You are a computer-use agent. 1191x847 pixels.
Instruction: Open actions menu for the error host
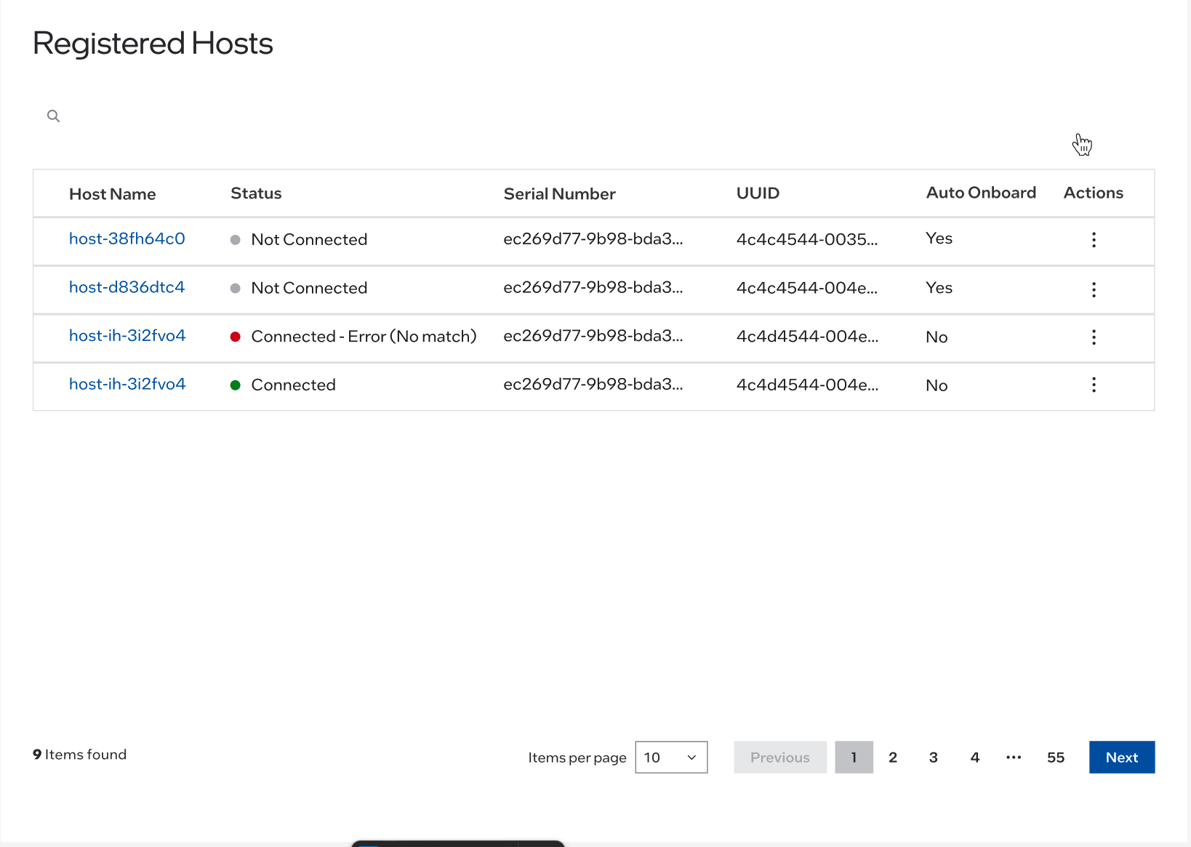click(x=1094, y=337)
